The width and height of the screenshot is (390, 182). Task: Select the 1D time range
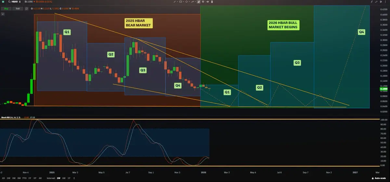3,178
